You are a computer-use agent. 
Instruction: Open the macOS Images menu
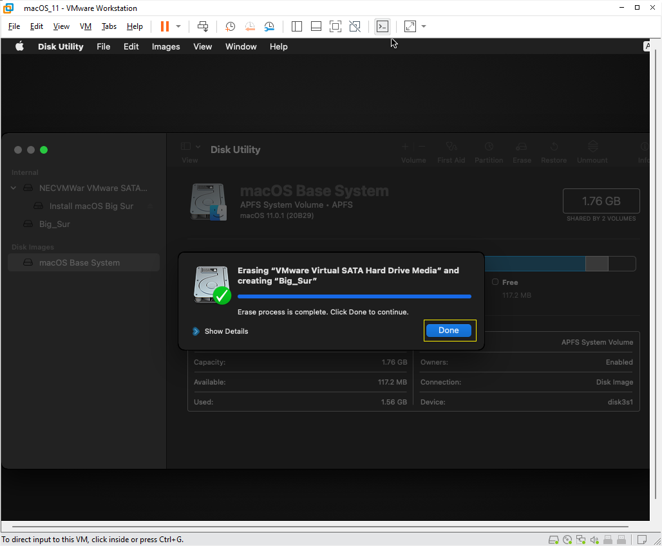tap(166, 47)
